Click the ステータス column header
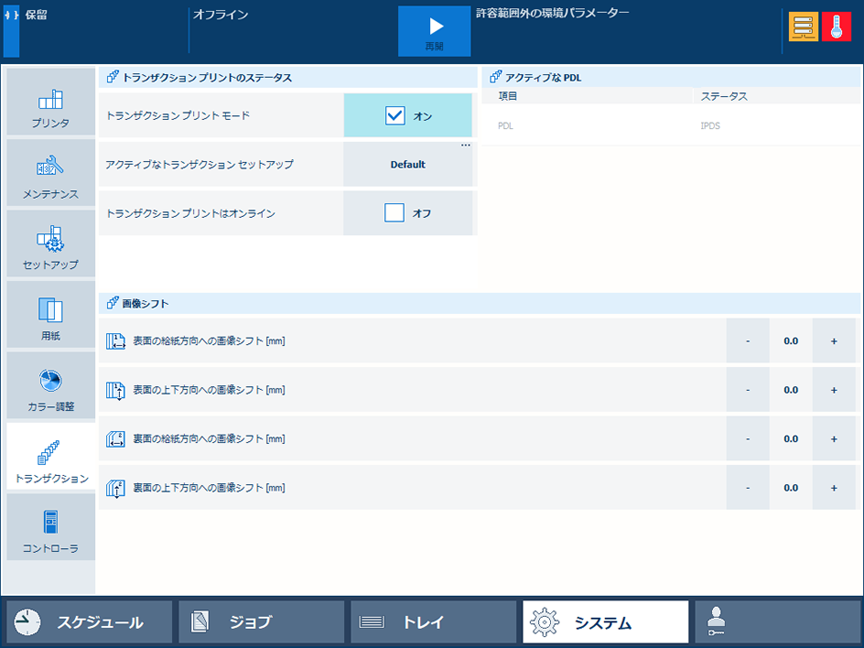Screen dimensions: 864x648 click(723, 96)
